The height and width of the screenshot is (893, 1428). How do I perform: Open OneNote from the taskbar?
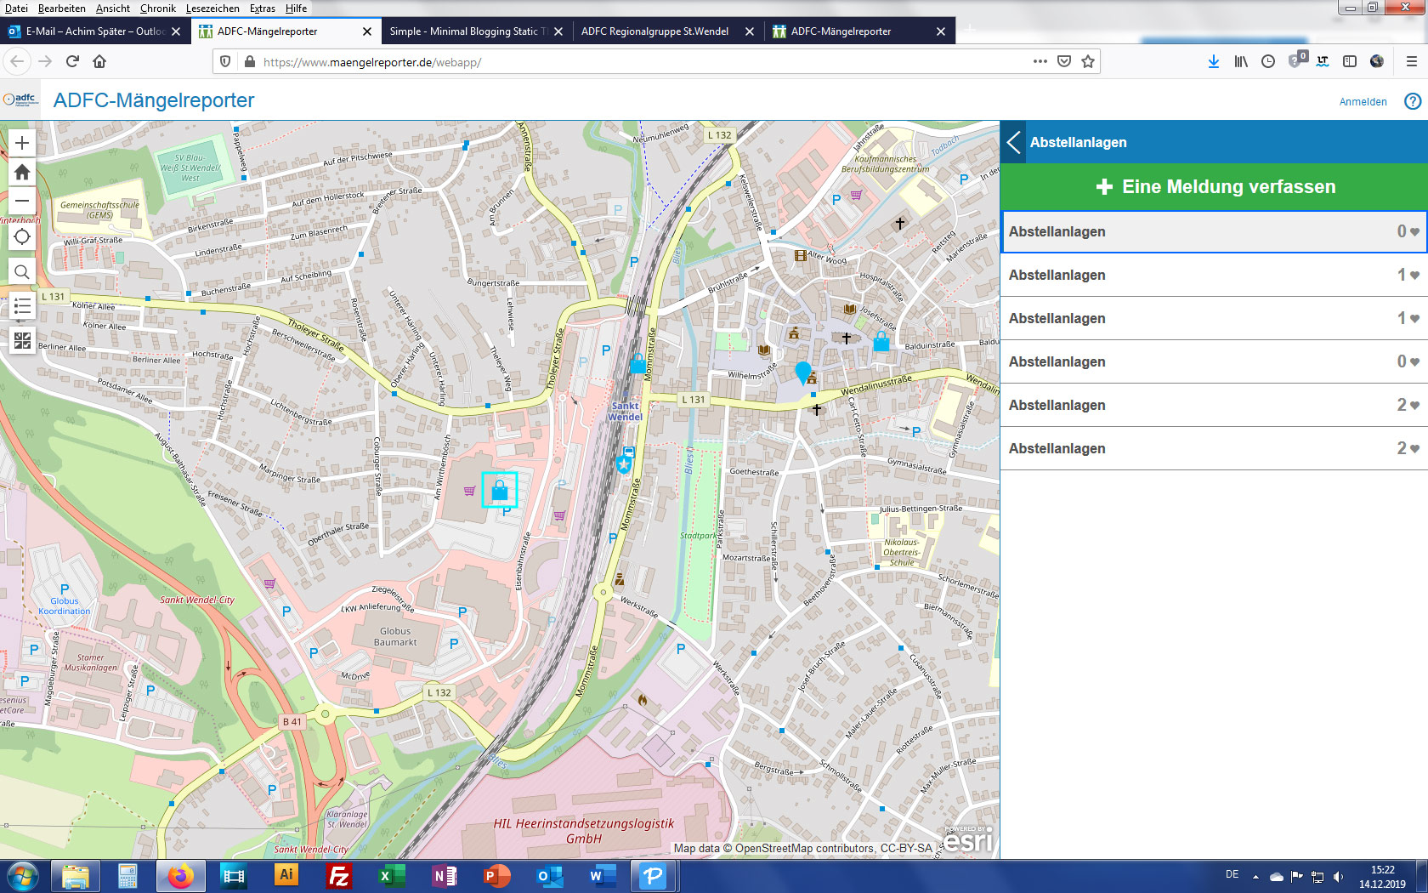pyautogui.click(x=445, y=876)
